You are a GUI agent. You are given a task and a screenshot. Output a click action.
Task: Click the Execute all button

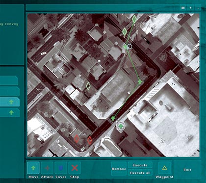(140, 173)
